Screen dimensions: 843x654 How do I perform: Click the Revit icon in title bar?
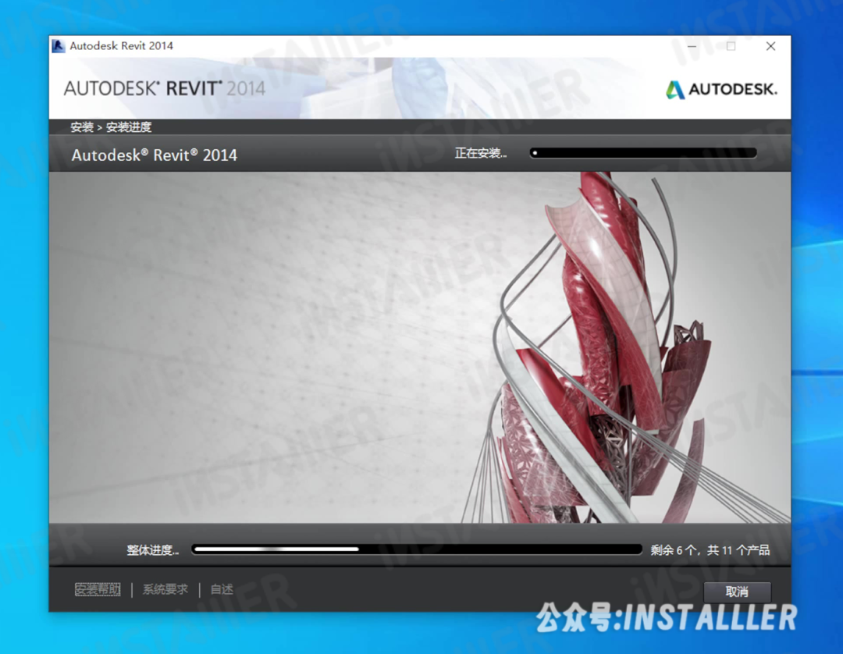(x=58, y=46)
